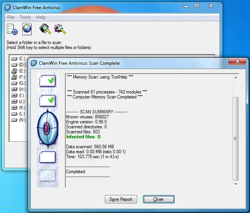
Task: Click the scroll-up arrow of the report
Action: coord(236,77)
